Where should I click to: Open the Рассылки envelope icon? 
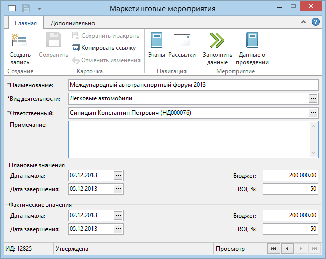click(181, 41)
